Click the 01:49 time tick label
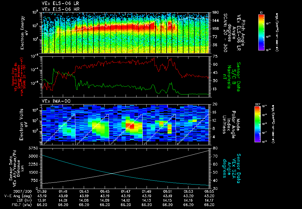This screenshot has width=302, height=209. tap(147, 192)
